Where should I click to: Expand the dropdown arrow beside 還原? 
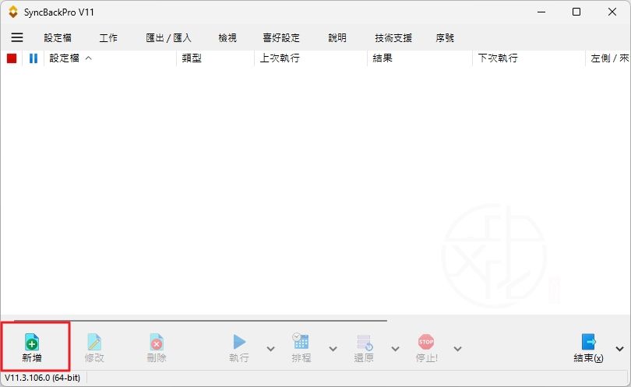tap(395, 349)
